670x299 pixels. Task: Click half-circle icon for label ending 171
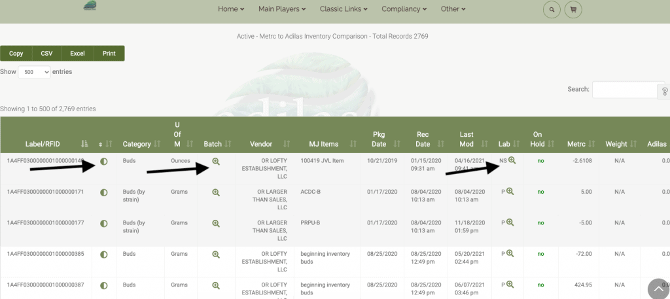[104, 192]
